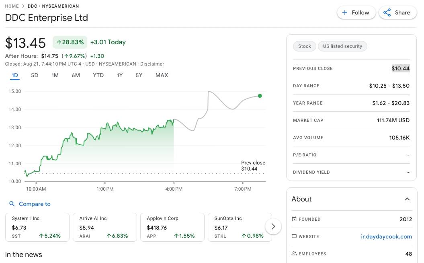The image size is (424, 263).
Task: Switch chart to 5D range
Action: pyautogui.click(x=35, y=76)
